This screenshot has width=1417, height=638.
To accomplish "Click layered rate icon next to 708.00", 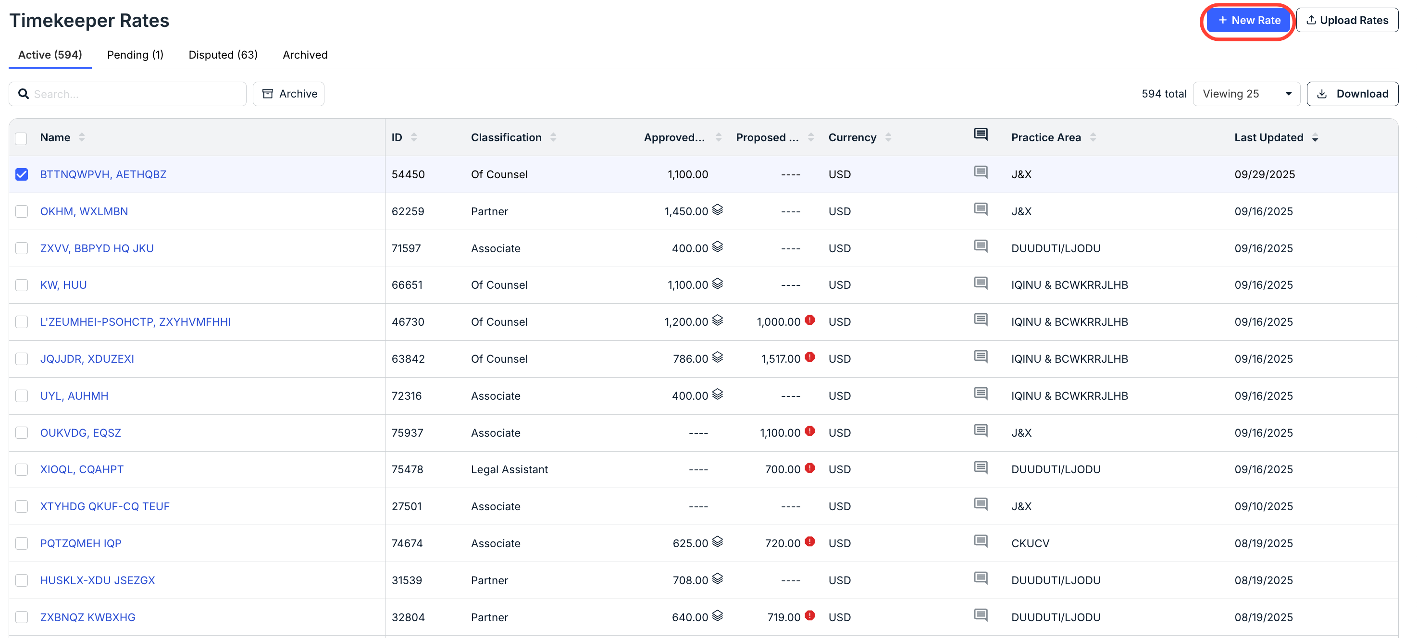I will point(717,578).
